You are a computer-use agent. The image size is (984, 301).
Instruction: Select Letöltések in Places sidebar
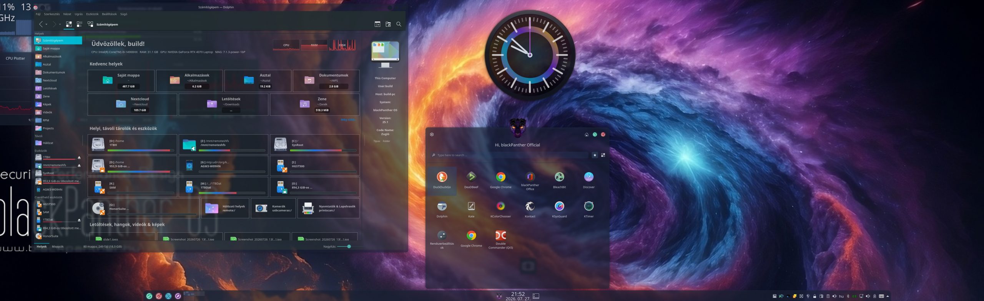[58, 88]
